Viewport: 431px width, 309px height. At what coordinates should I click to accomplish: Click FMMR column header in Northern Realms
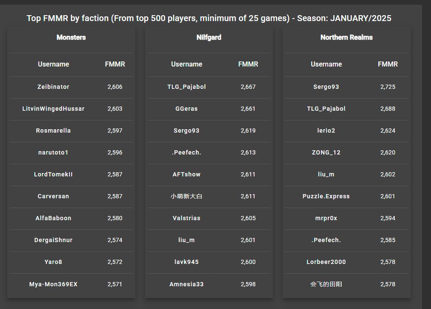pos(388,64)
